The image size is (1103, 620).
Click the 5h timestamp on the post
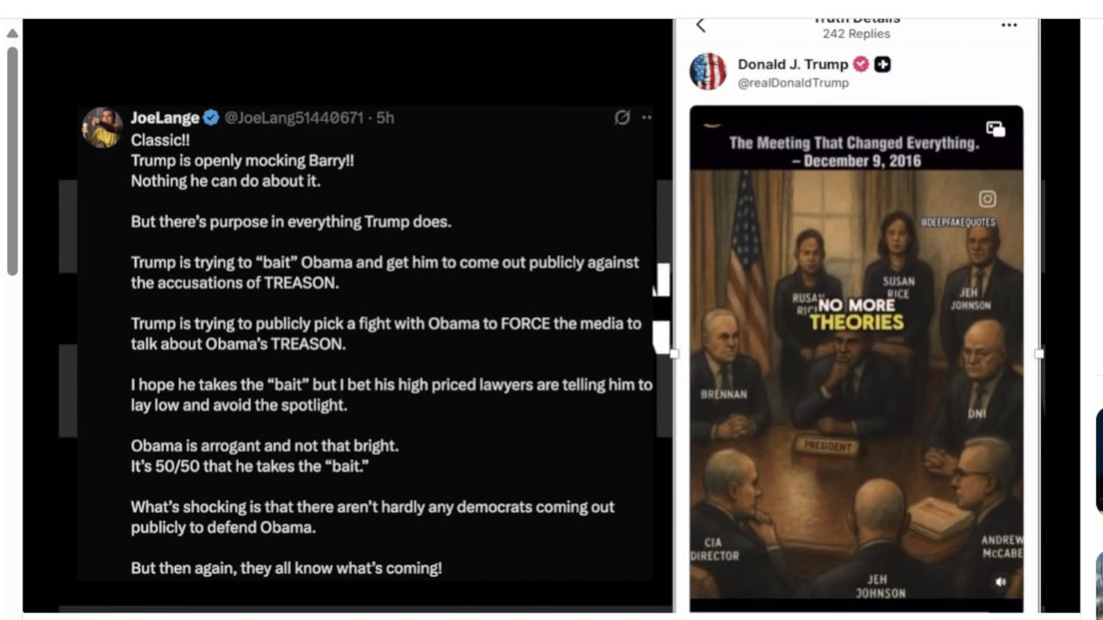click(x=385, y=118)
